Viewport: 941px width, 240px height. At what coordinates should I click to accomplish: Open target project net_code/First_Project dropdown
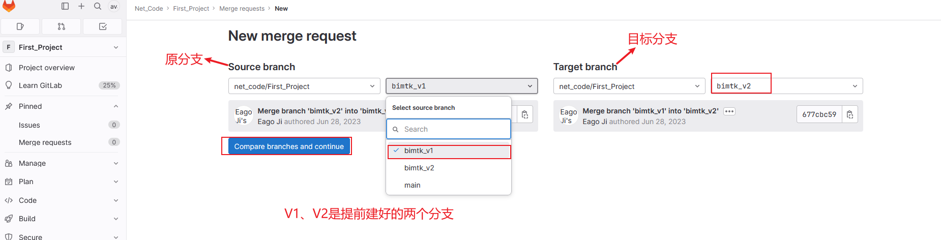(x=629, y=86)
